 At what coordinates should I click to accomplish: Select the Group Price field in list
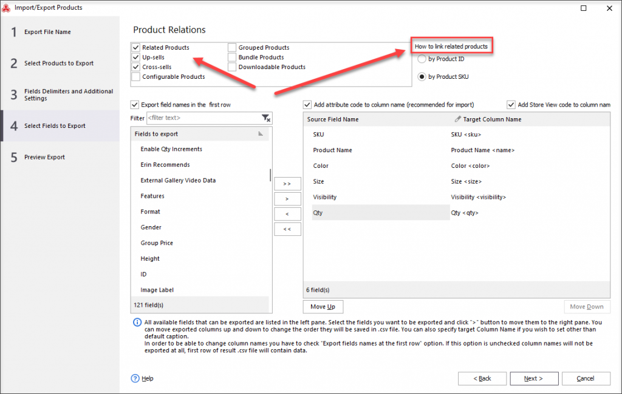[157, 243]
